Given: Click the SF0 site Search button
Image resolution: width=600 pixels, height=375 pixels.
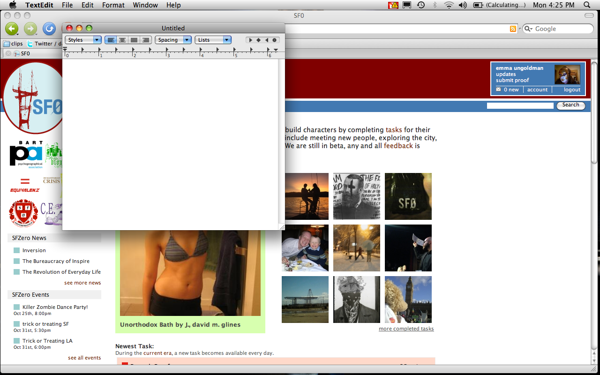Looking at the screenshot, I should [570, 105].
